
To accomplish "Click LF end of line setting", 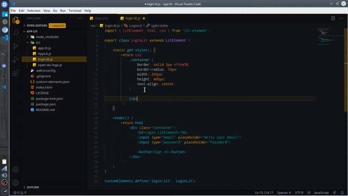I will [x=309, y=193].
